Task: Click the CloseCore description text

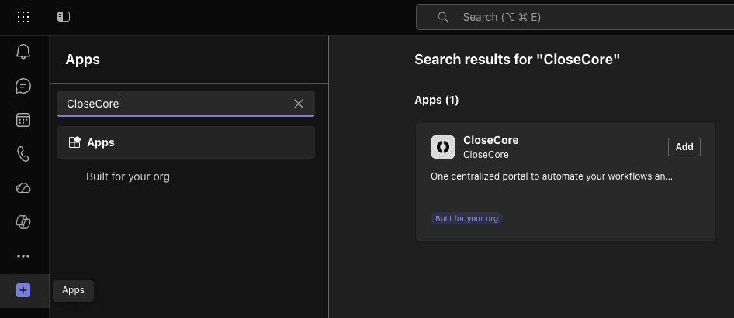Action: point(552,177)
